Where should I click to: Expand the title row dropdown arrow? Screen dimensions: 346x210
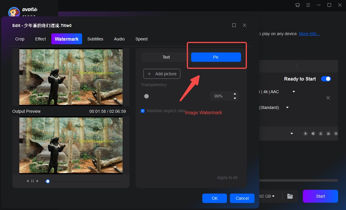pos(292,134)
